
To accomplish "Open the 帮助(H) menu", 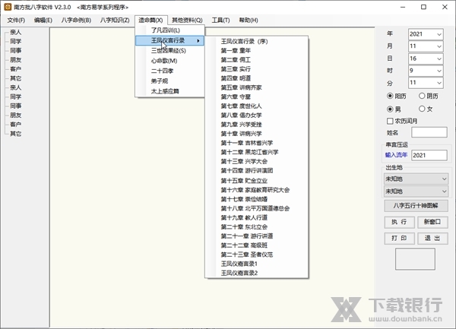I will coord(249,21).
